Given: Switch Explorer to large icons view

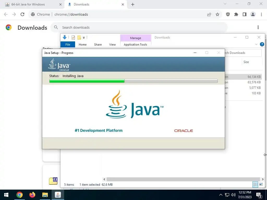Looking at the screenshot, I should [x=261, y=184].
